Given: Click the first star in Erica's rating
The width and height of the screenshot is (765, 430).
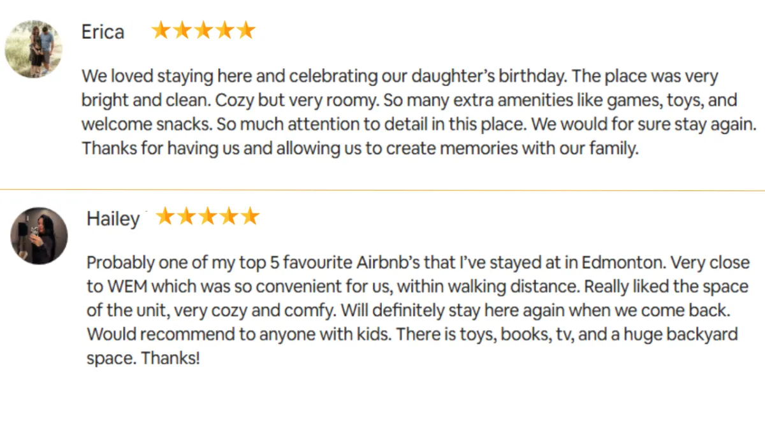Looking at the screenshot, I should point(161,30).
